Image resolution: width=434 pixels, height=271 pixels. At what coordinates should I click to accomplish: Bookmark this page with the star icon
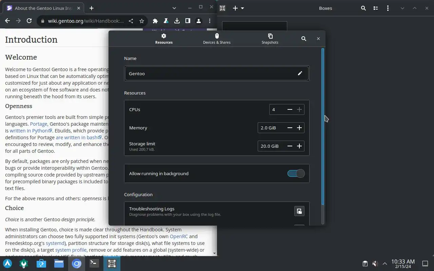[142, 21]
